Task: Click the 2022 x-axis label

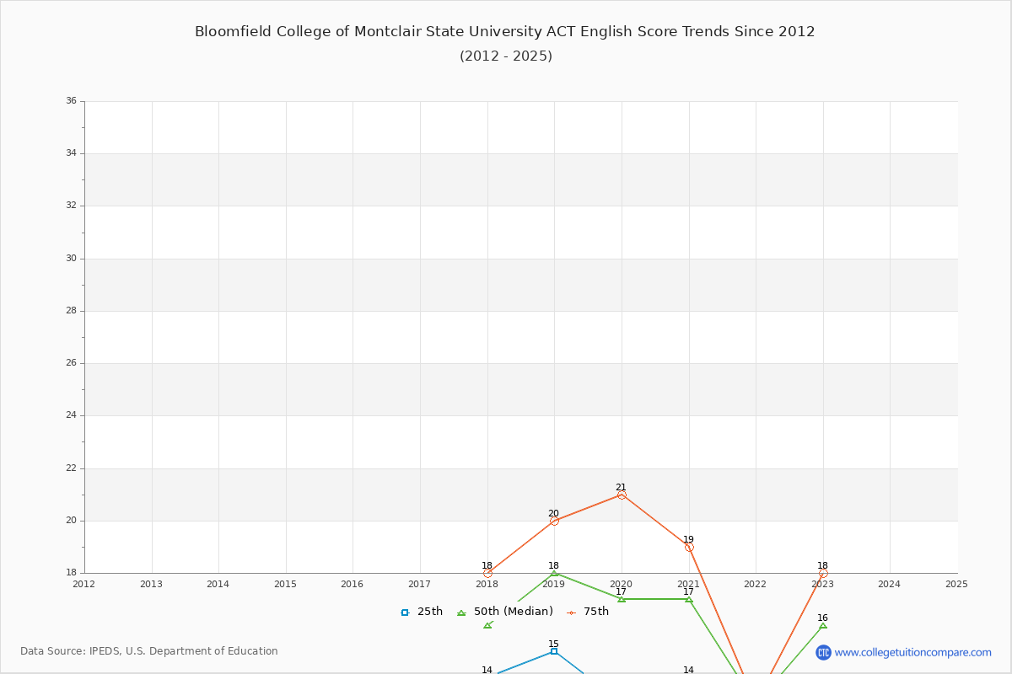Action: tap(756, 584)
